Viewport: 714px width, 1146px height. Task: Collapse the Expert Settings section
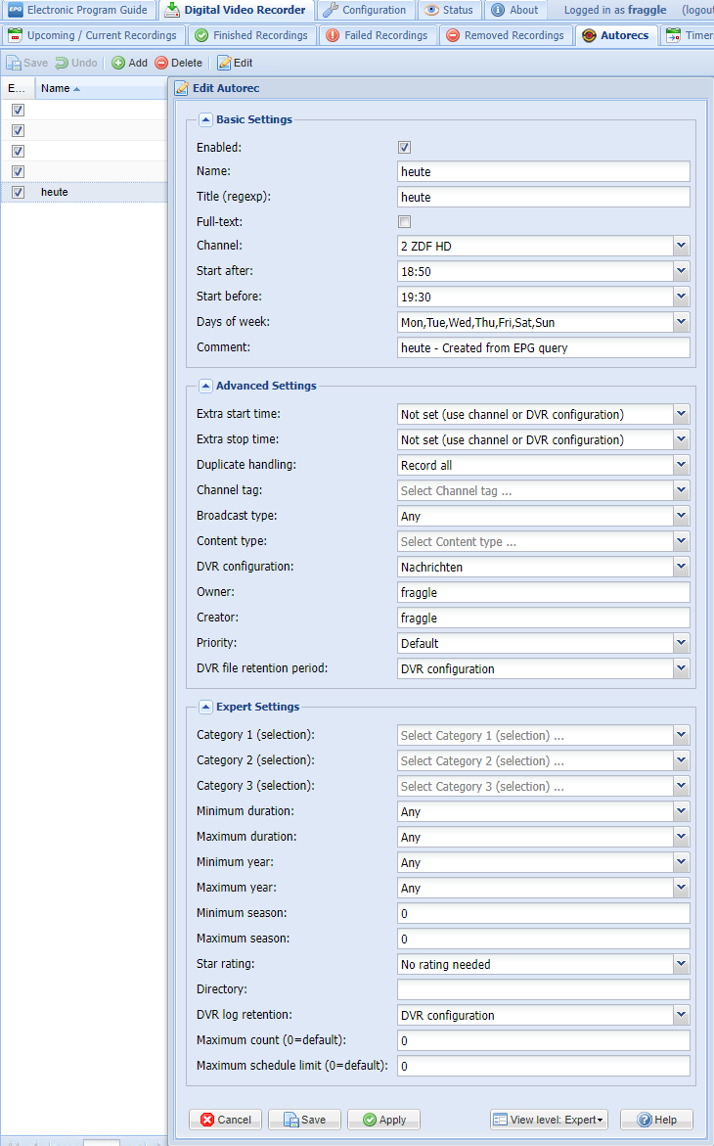205,707
